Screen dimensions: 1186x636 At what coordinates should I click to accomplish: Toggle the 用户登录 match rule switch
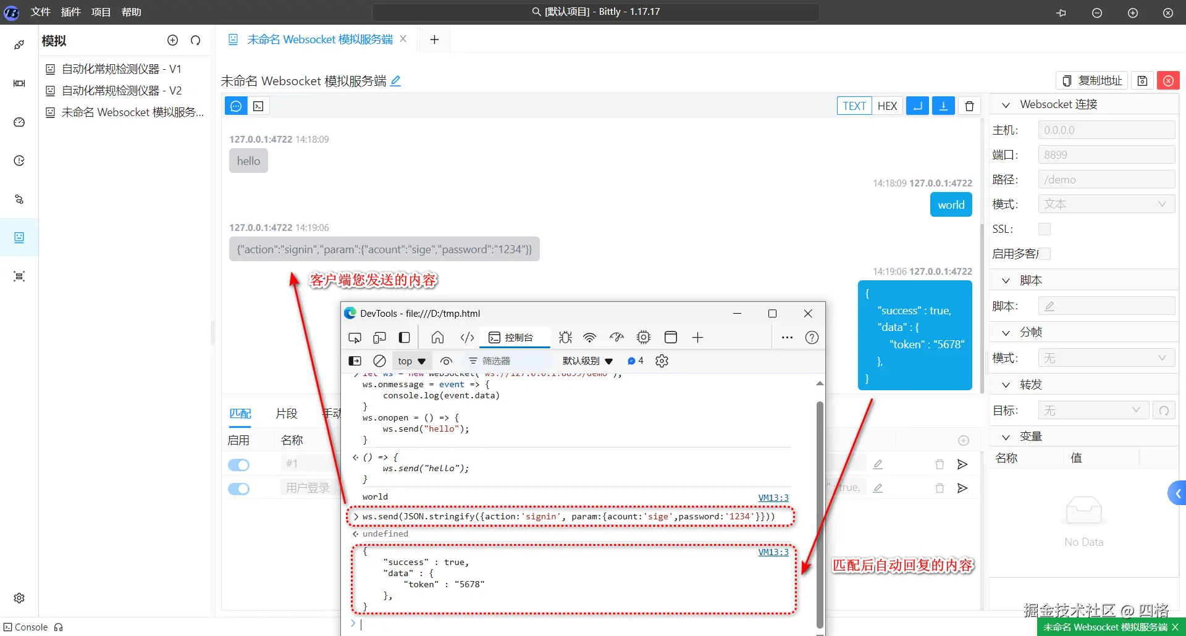coord(238,489)
